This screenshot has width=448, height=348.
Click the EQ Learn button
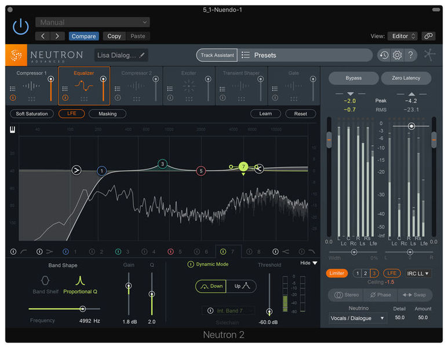coord(265,114)
